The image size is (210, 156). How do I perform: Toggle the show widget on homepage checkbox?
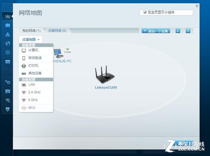pos(145,12)
